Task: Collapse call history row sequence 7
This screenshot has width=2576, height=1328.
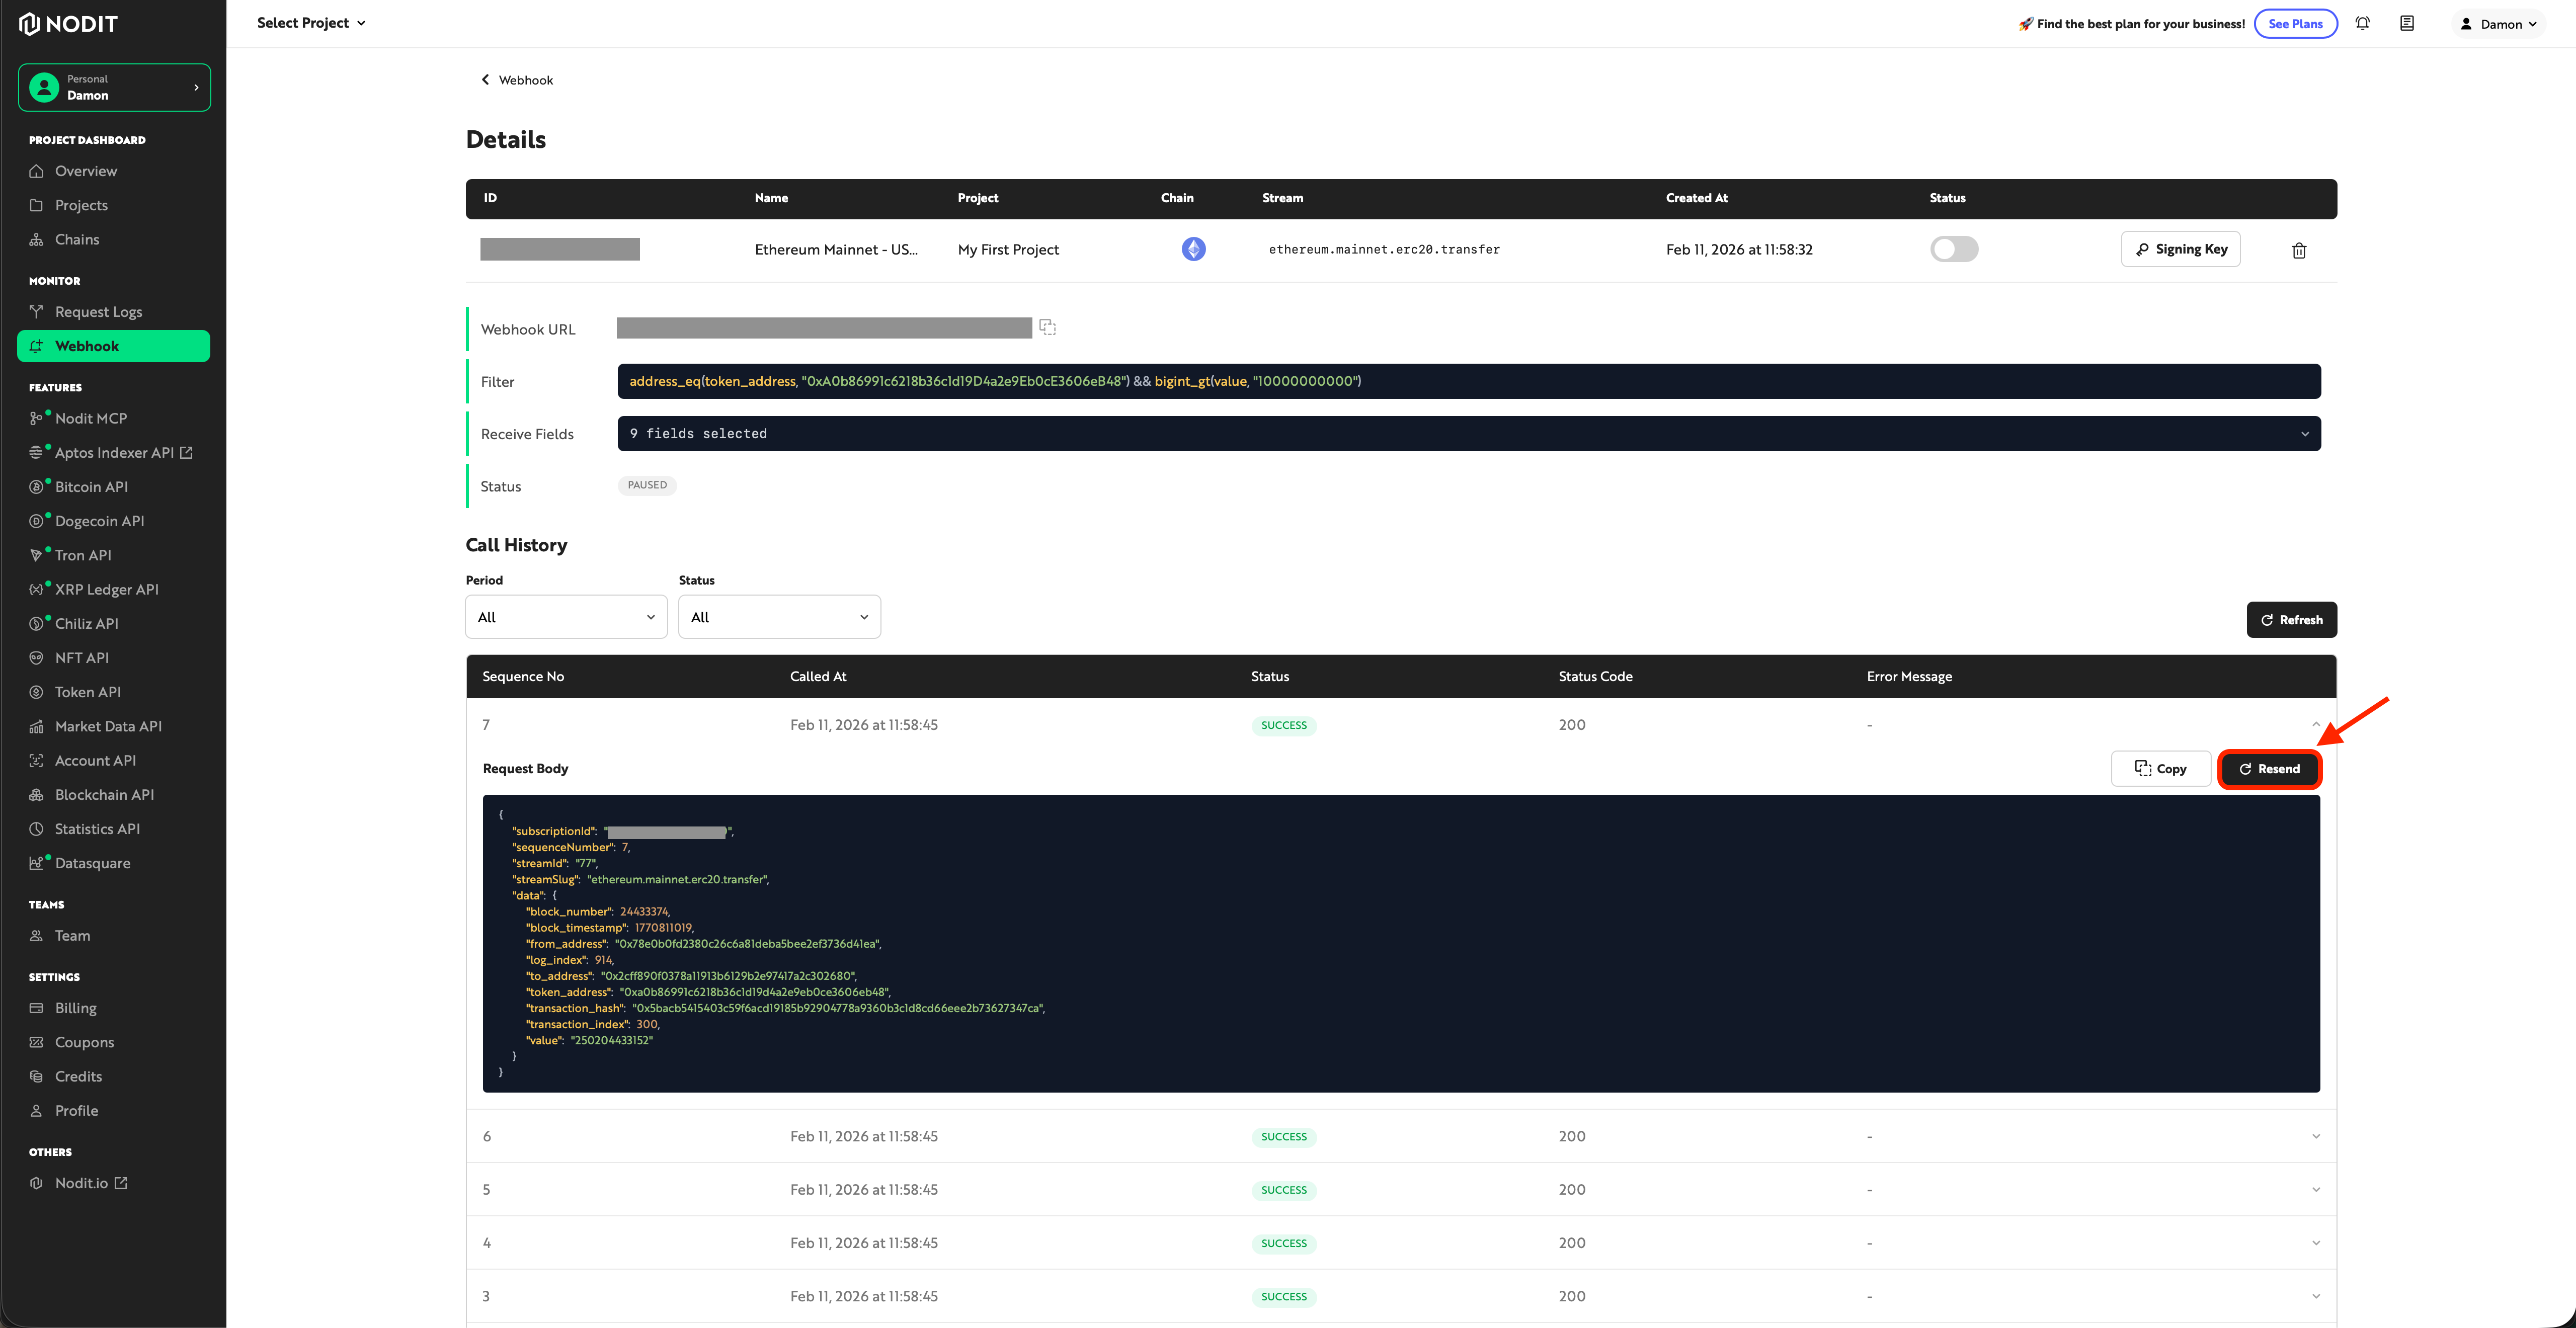Action: click(x=2315, y=724)
